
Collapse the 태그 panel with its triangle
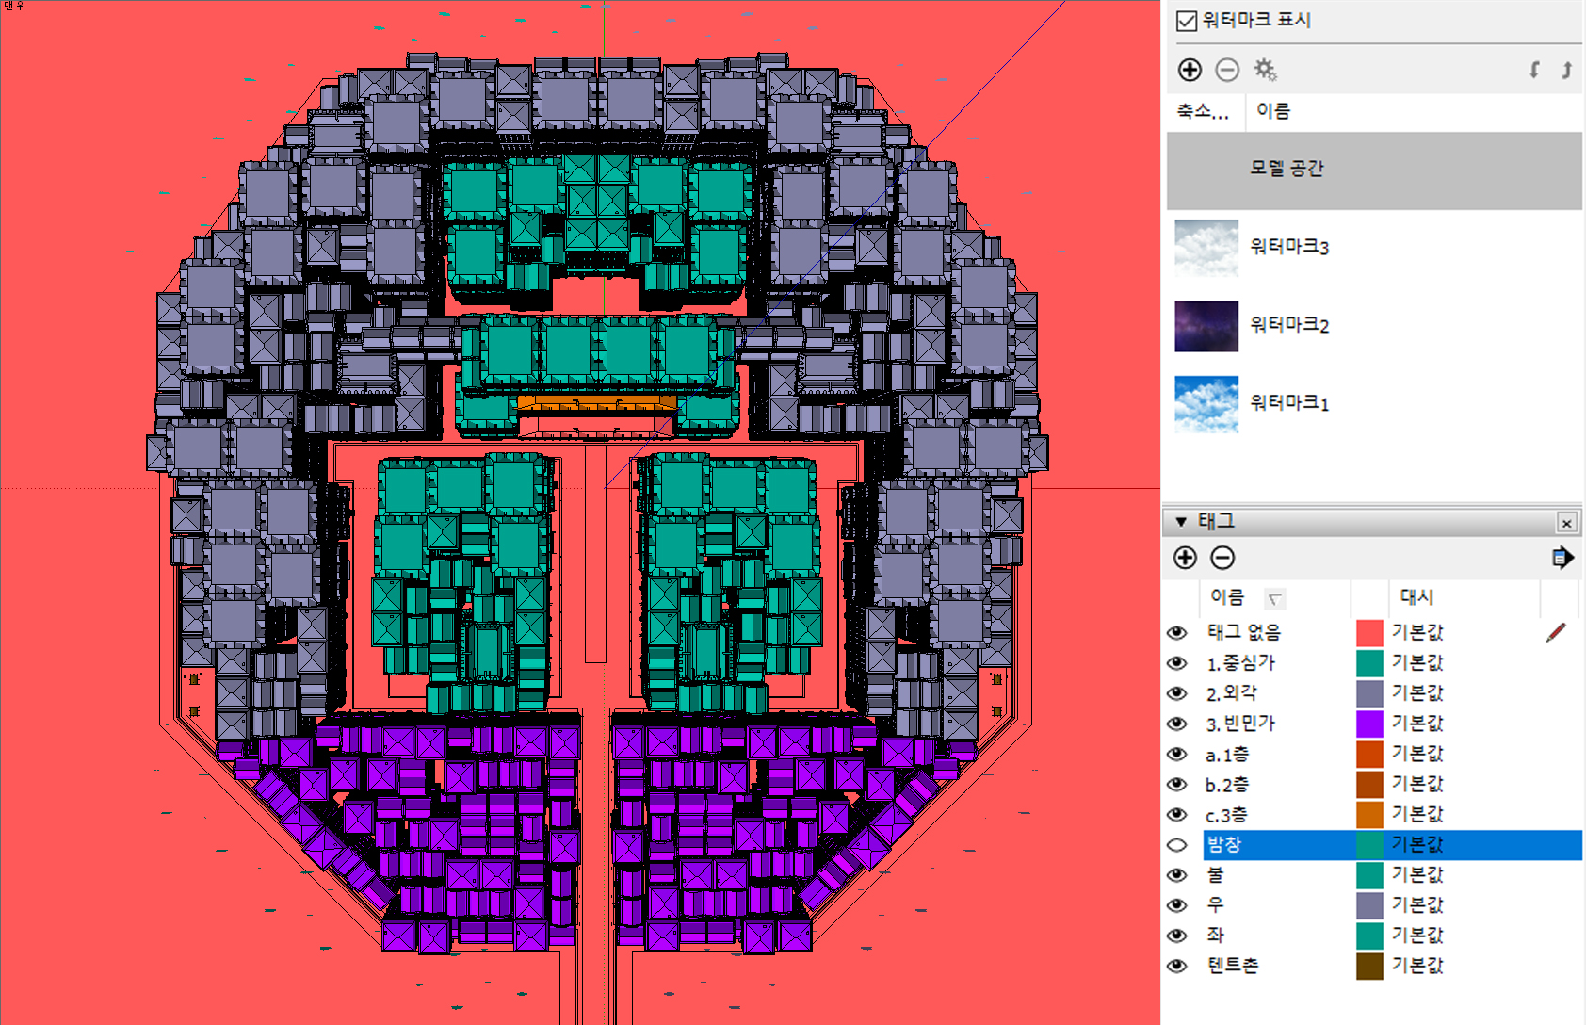[1181, 522]
